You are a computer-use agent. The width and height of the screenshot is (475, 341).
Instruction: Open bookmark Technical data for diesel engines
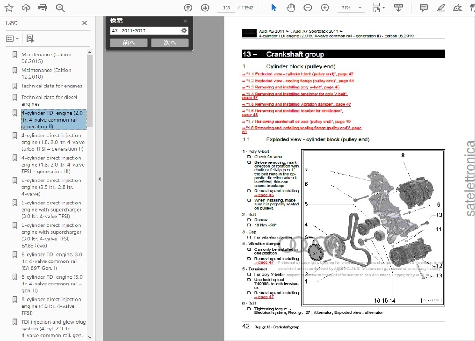click(49, 101)
